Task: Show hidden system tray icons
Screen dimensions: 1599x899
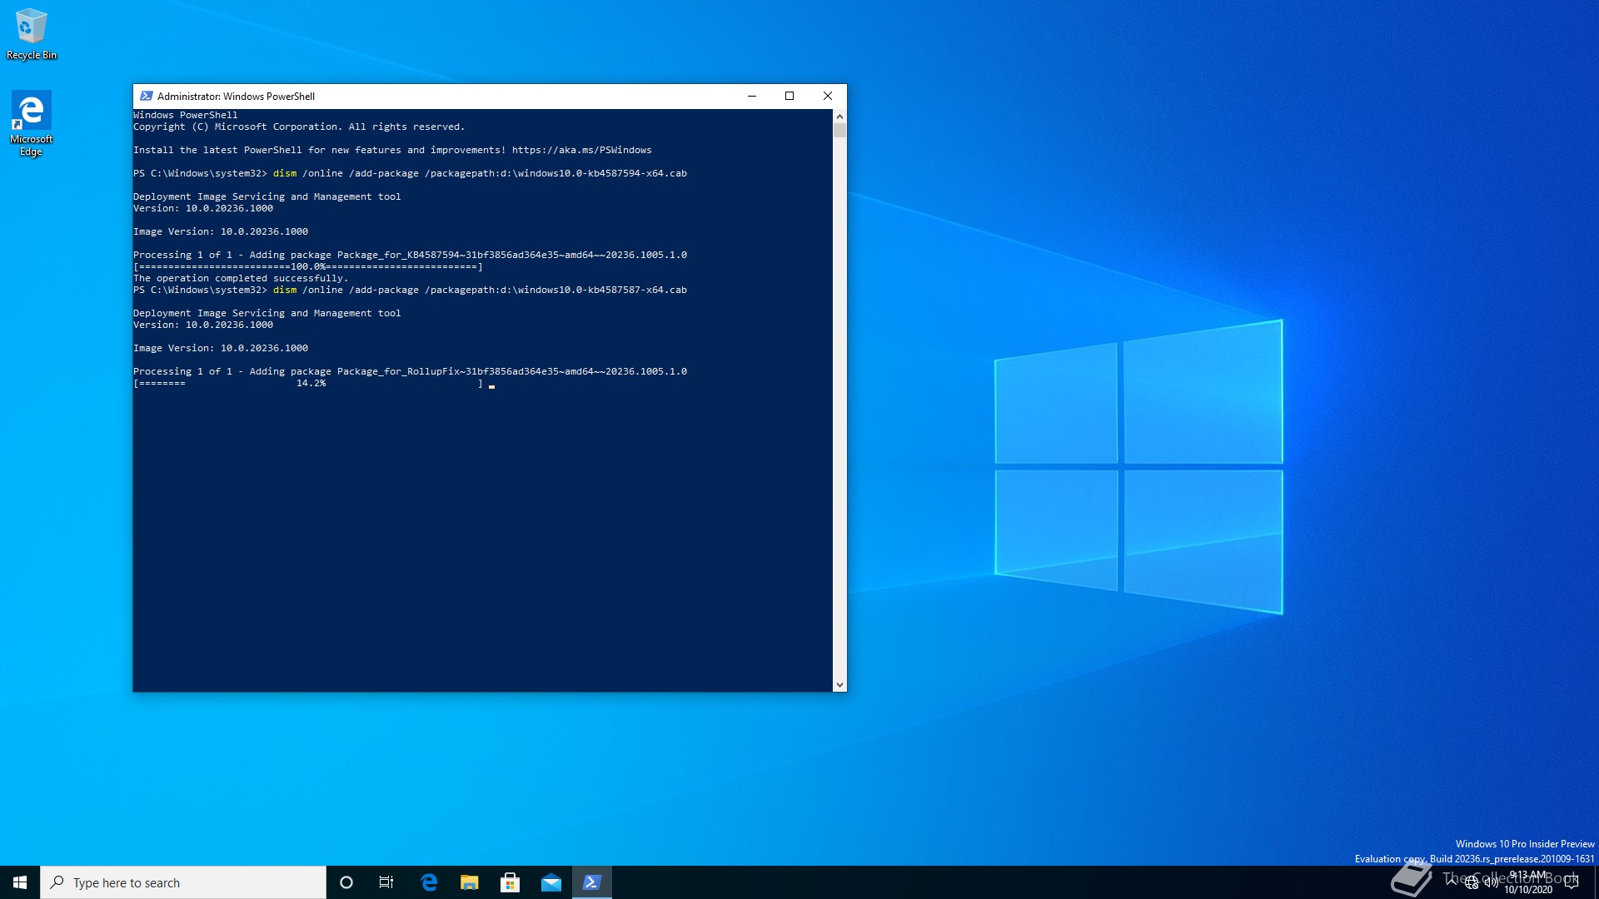Action: pos(1452,882)
